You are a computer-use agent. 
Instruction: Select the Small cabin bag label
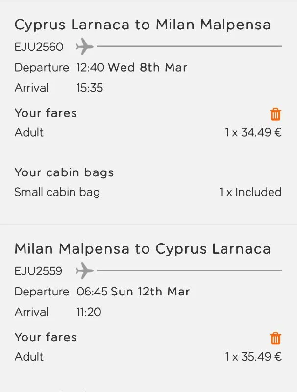(x=57, y=192)
